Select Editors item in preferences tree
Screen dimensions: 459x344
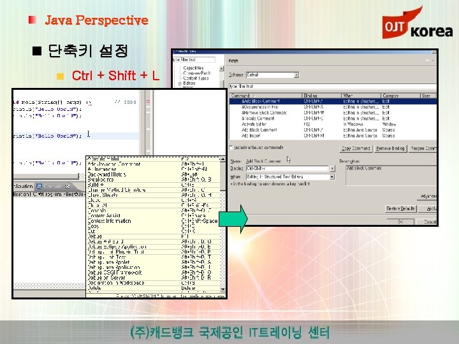click(x=189, y=83)
